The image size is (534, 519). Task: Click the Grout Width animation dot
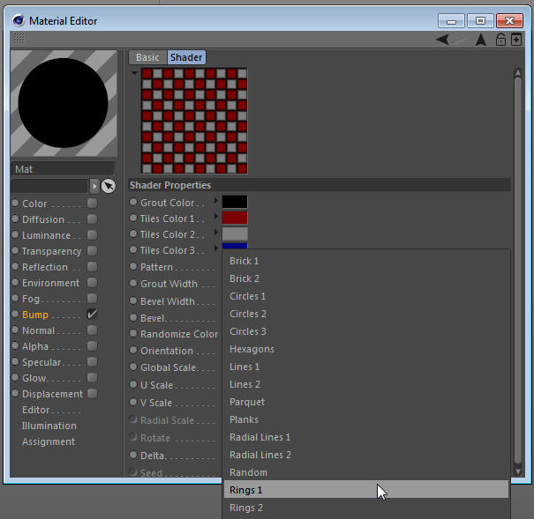point(133,283)
